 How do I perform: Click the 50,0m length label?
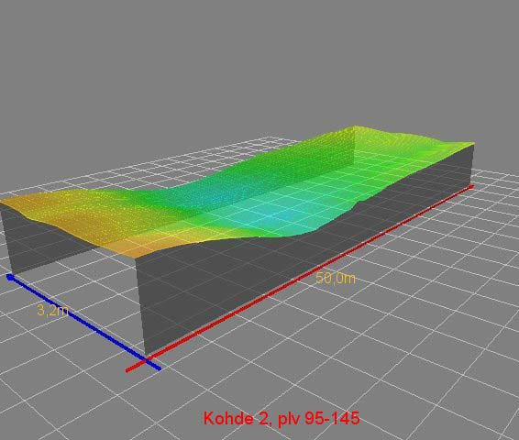pyautogui.click(x=336, y=279)
